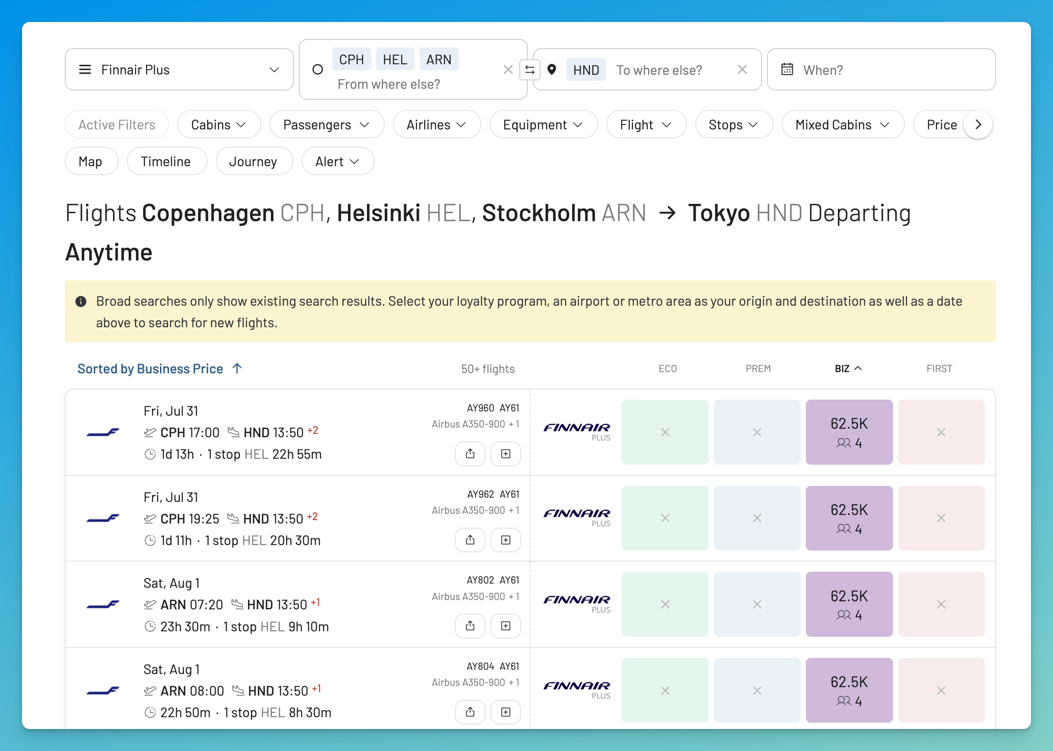Click the destination pin icon
The height and width of the screenshot is (751, 1053).
click(x=551, y=70)
